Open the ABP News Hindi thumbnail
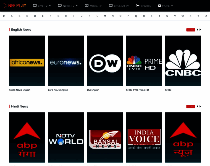Image resolution: width=210 pixels, height=166 pixels. tap(183, 138)
